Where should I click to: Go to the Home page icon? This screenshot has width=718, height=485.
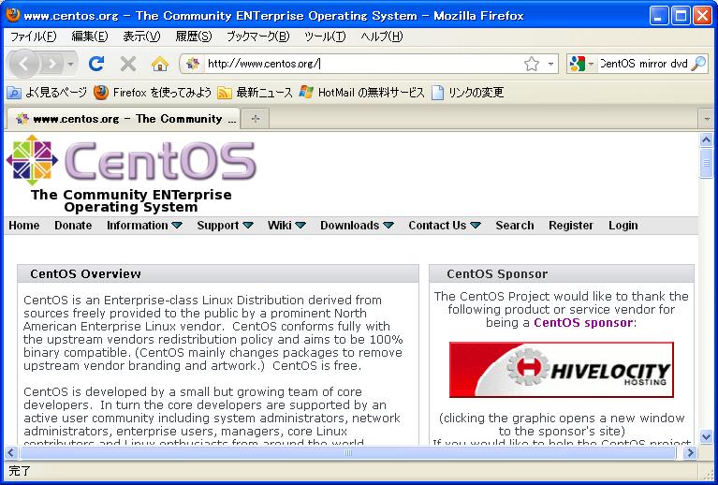pyautogui.click(x=160, y=64)
